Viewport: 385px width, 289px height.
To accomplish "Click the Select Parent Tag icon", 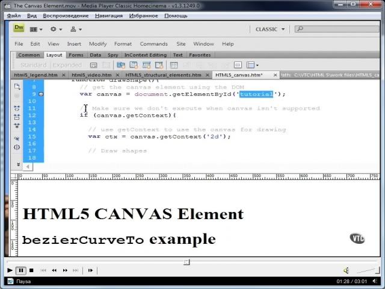I will coord(17,138).
